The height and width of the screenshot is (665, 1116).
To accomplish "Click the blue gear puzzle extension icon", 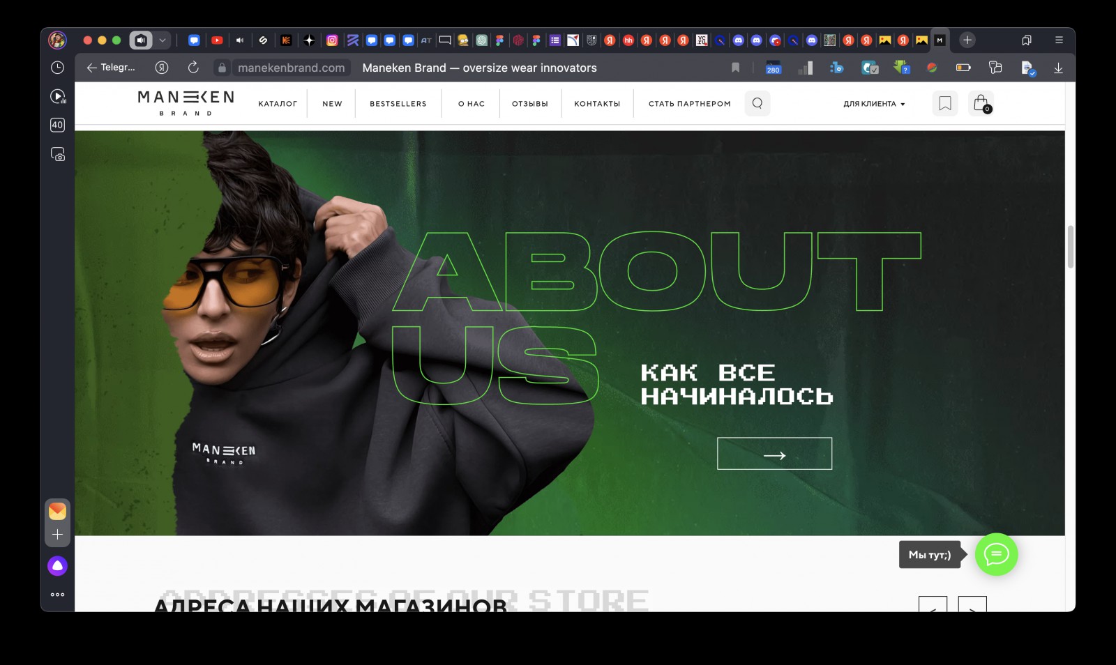I will coord(837,68).
